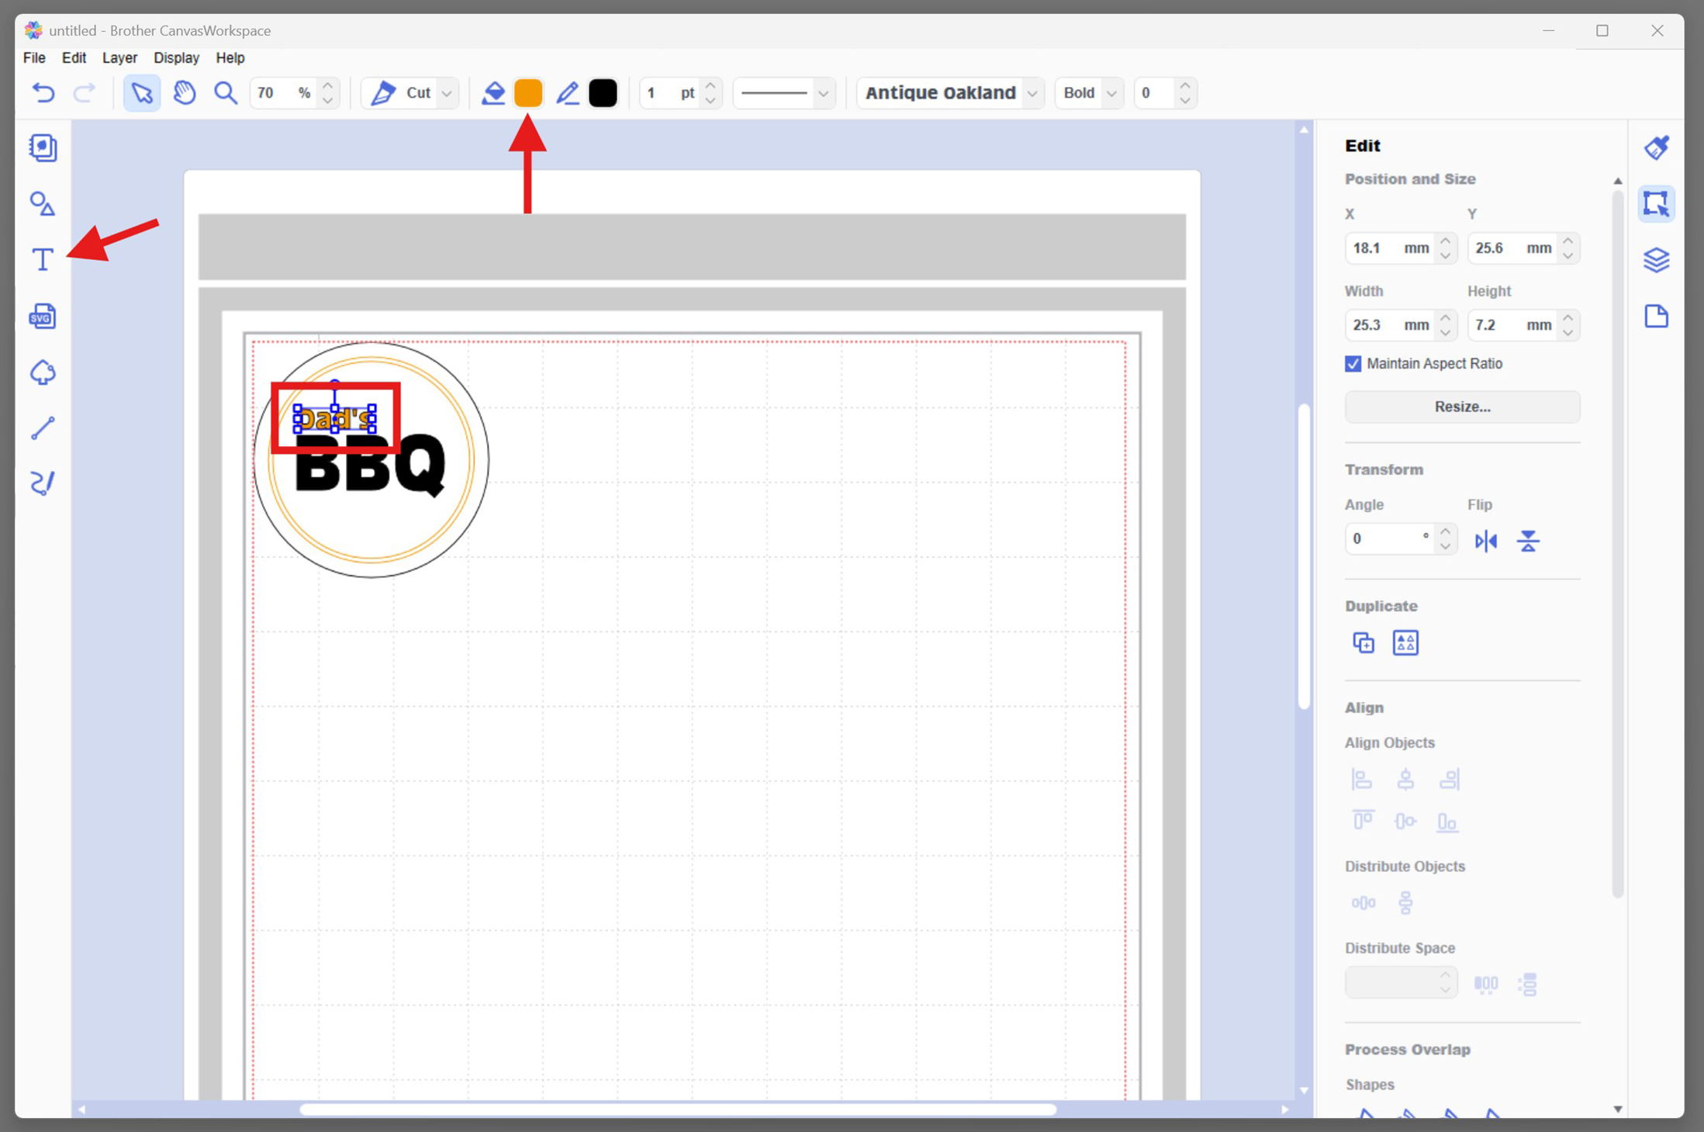Increase zoom percentage with up stepper
Image resolution: width=1704 pixels, height=1132 pixels.
(x=327, y=85)
